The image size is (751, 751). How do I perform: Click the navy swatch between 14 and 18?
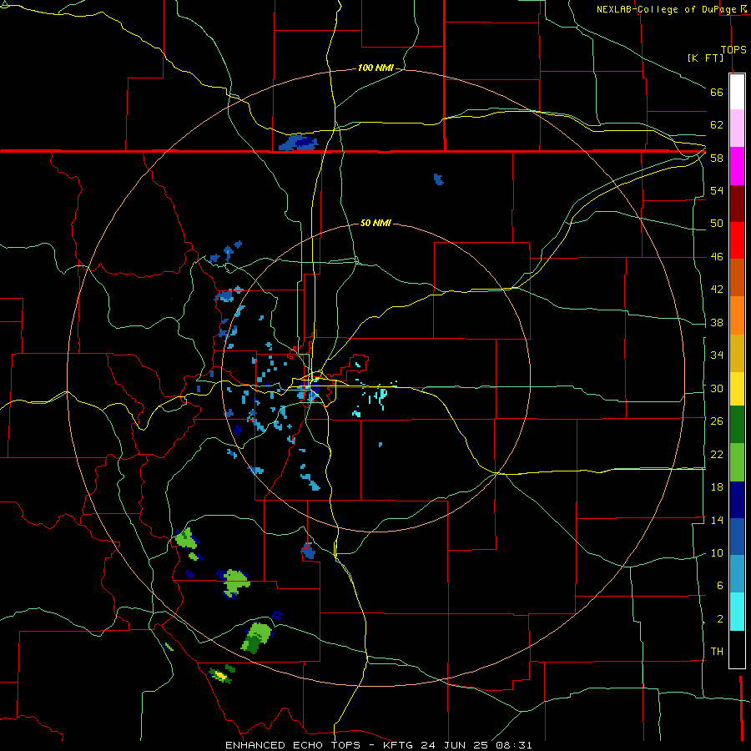click(737, 500)
